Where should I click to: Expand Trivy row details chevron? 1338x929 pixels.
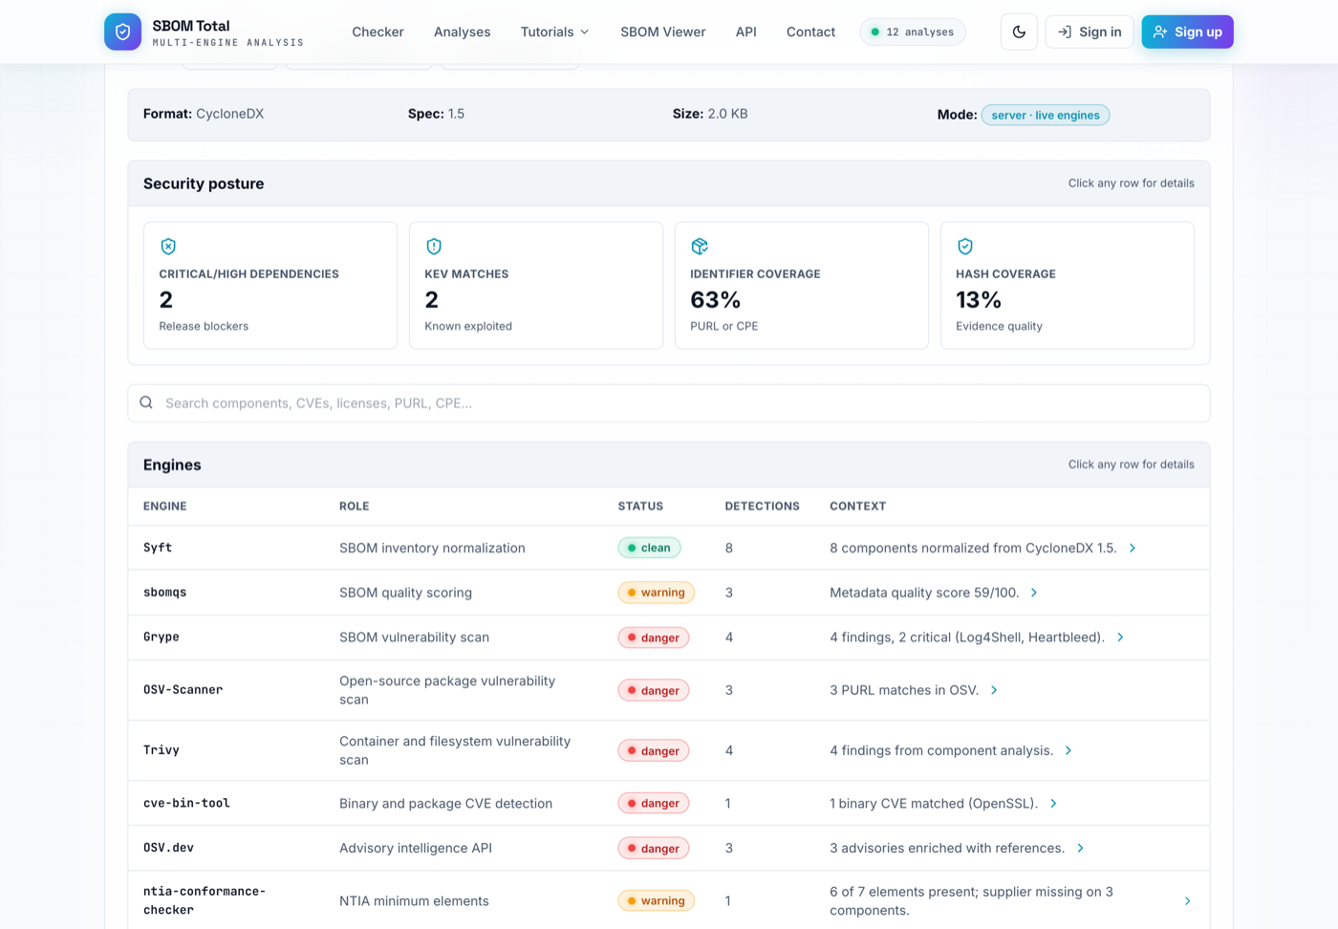point(1068,750)
